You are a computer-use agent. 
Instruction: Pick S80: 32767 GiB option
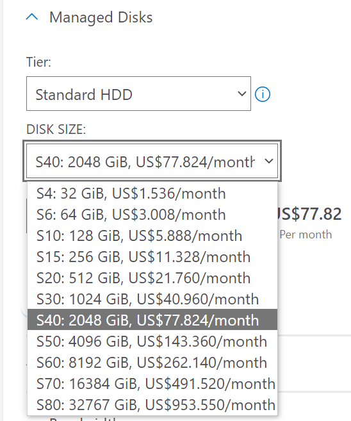152,404
